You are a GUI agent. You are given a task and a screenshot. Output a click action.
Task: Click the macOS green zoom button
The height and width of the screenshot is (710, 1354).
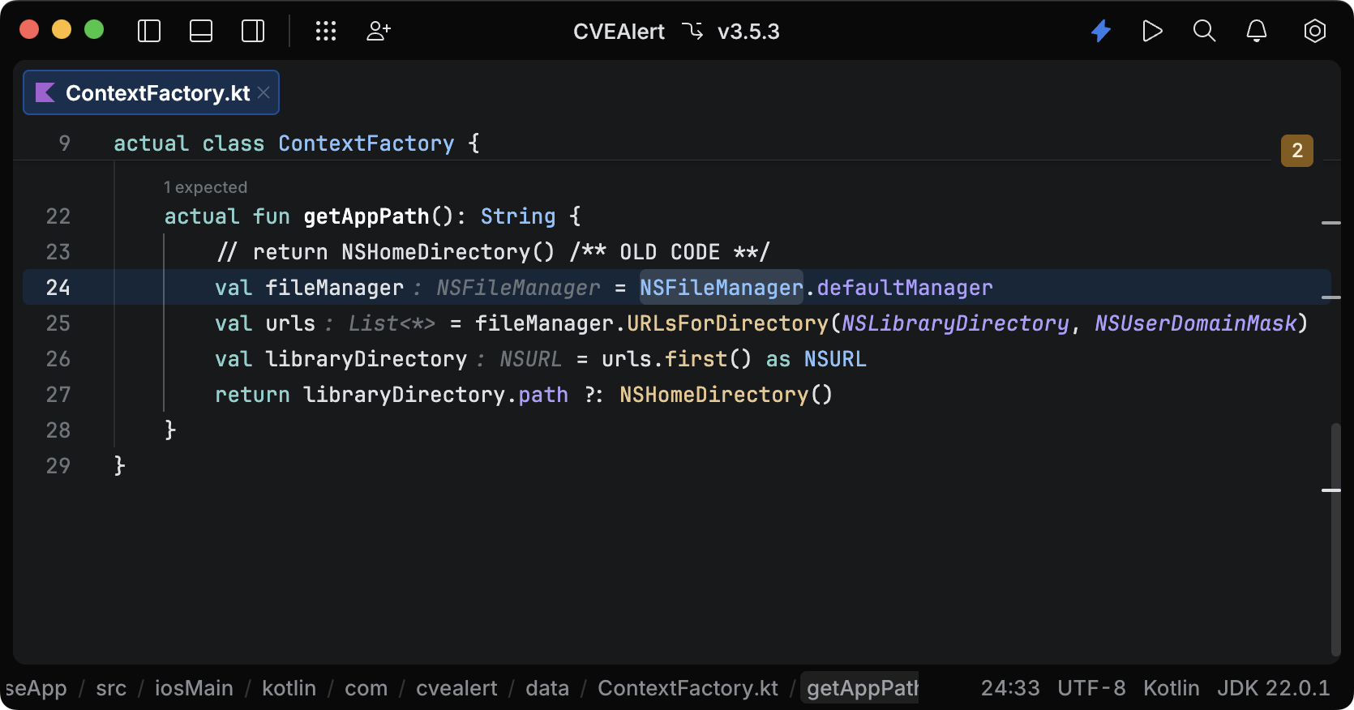click(94, 30)
